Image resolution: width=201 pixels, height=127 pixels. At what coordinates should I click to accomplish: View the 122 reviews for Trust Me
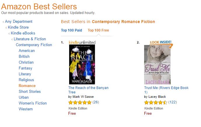[x=172, y=102]
